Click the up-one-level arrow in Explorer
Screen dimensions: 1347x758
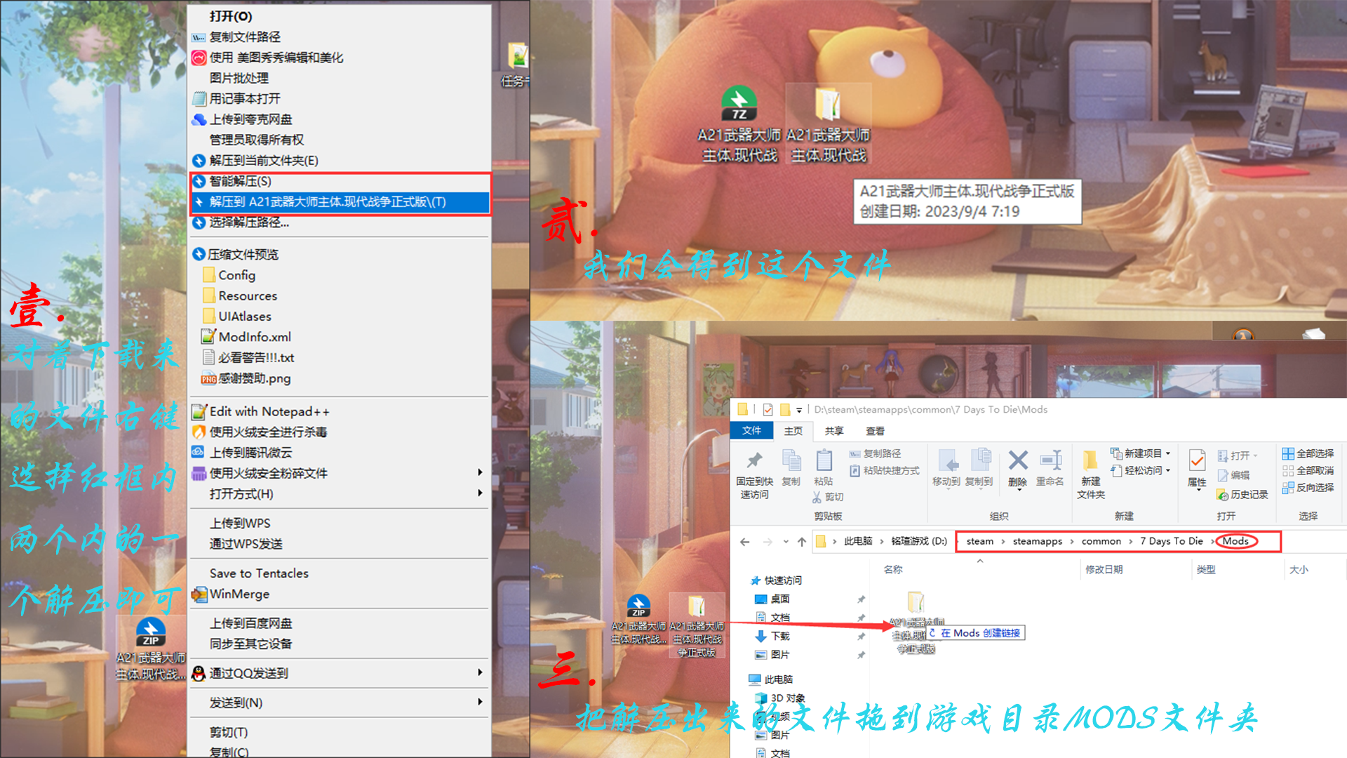tap(802, 542)
